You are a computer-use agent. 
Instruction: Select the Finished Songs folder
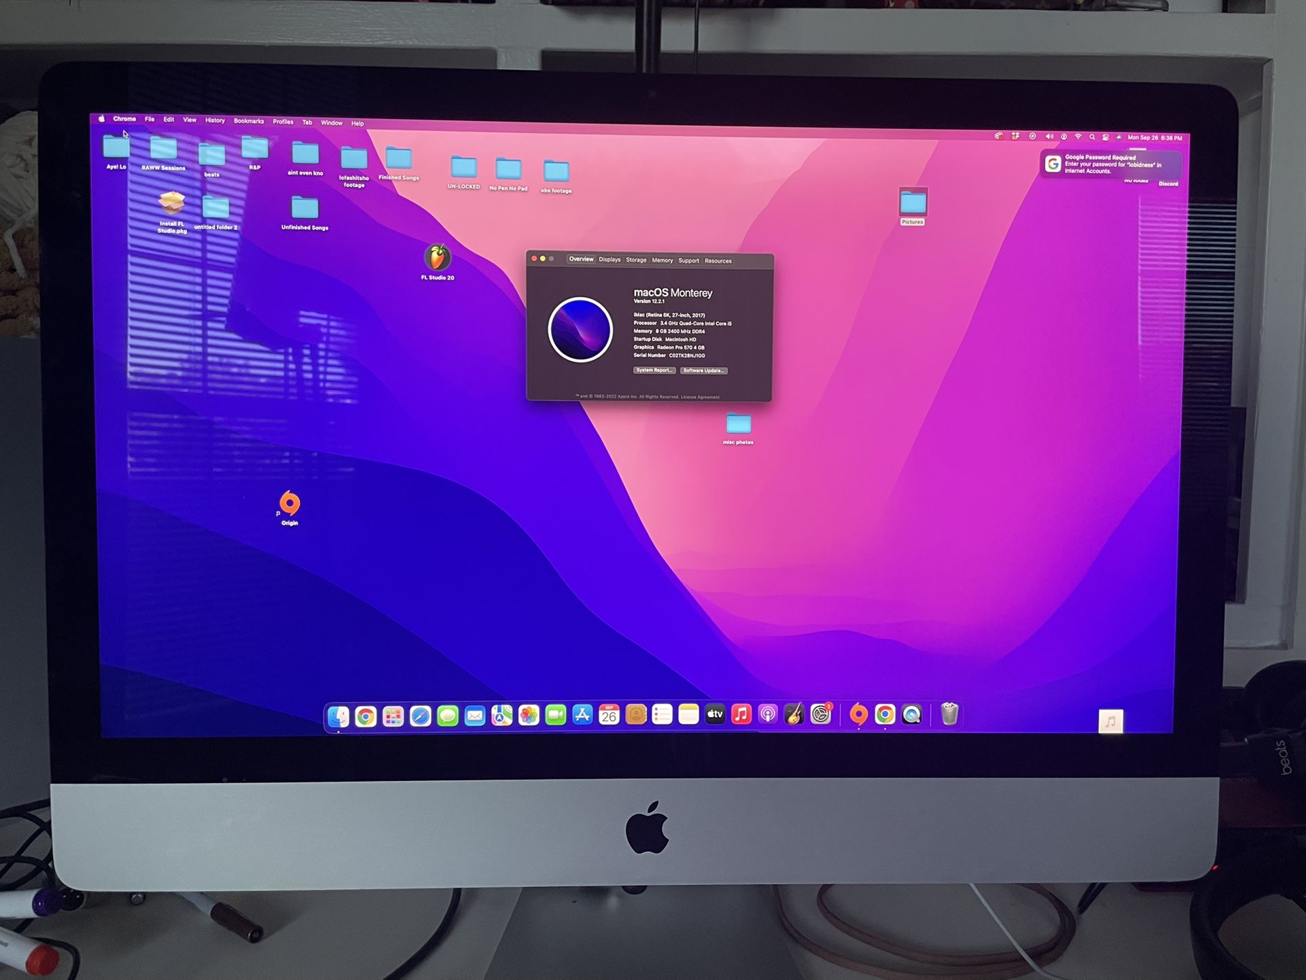pyautogui.click(x=399, y=164)
